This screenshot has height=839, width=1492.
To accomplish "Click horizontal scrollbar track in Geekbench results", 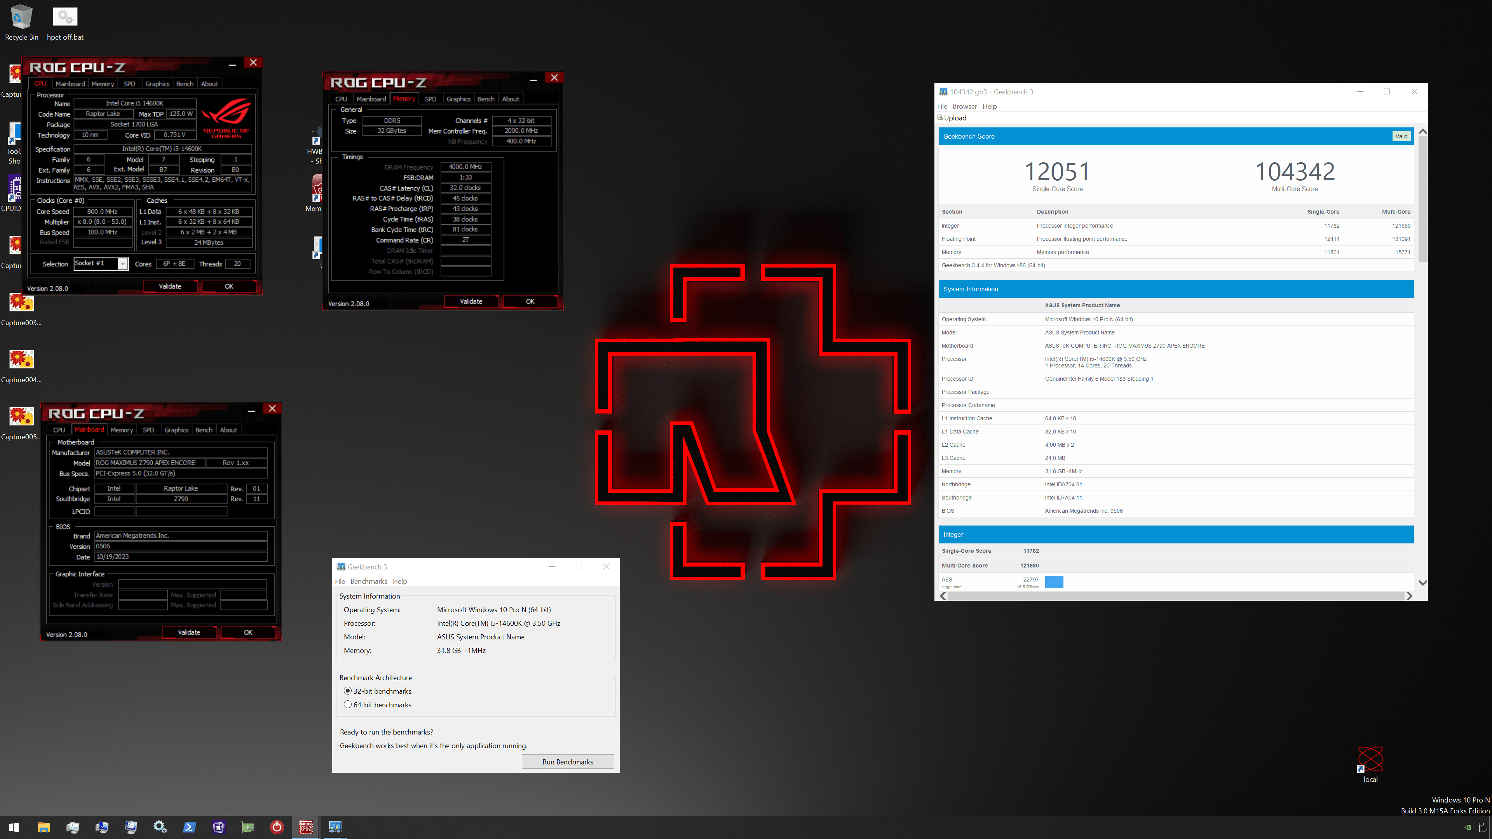I will tap(1176, 596).
